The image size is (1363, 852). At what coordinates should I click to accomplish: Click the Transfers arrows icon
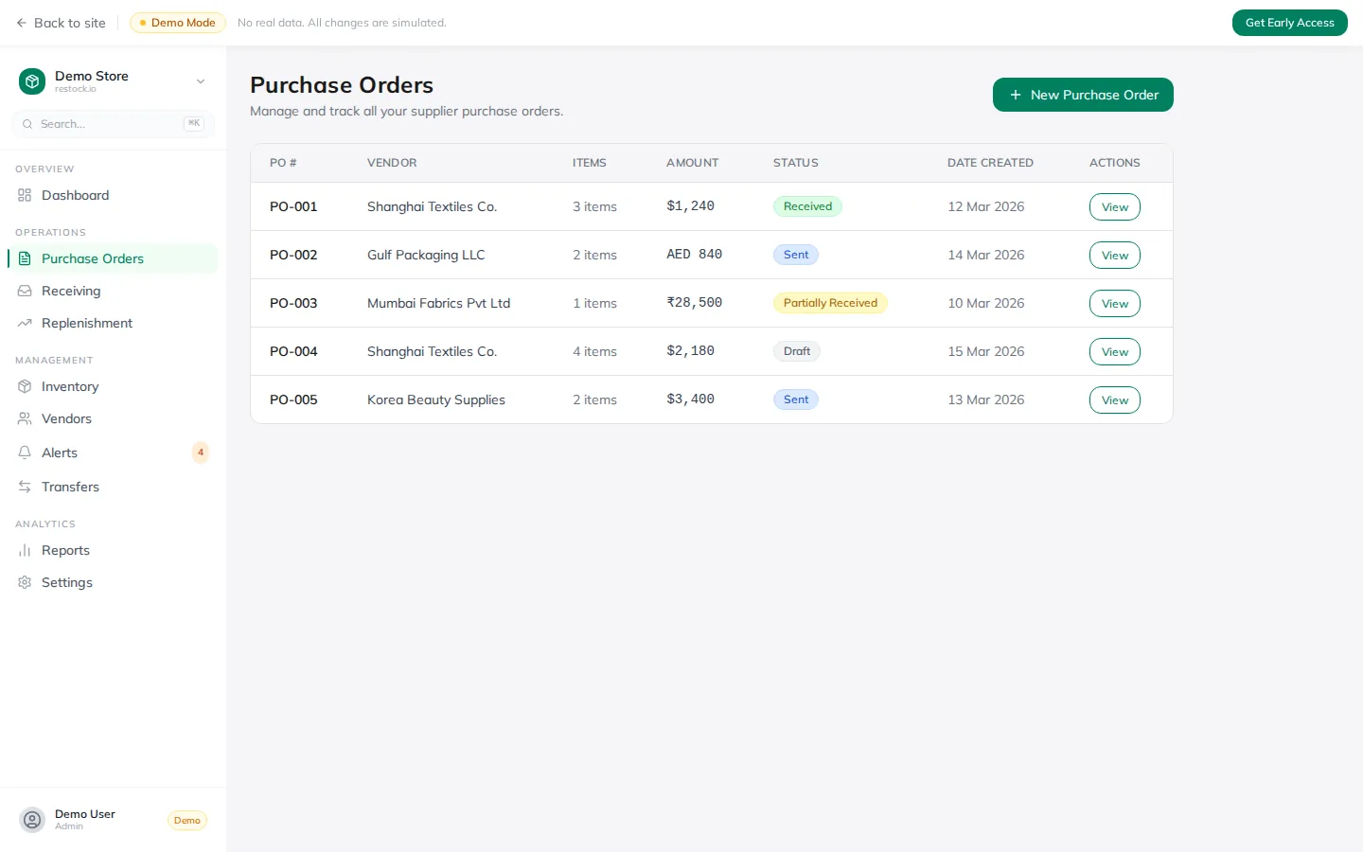tap(25, 487)
